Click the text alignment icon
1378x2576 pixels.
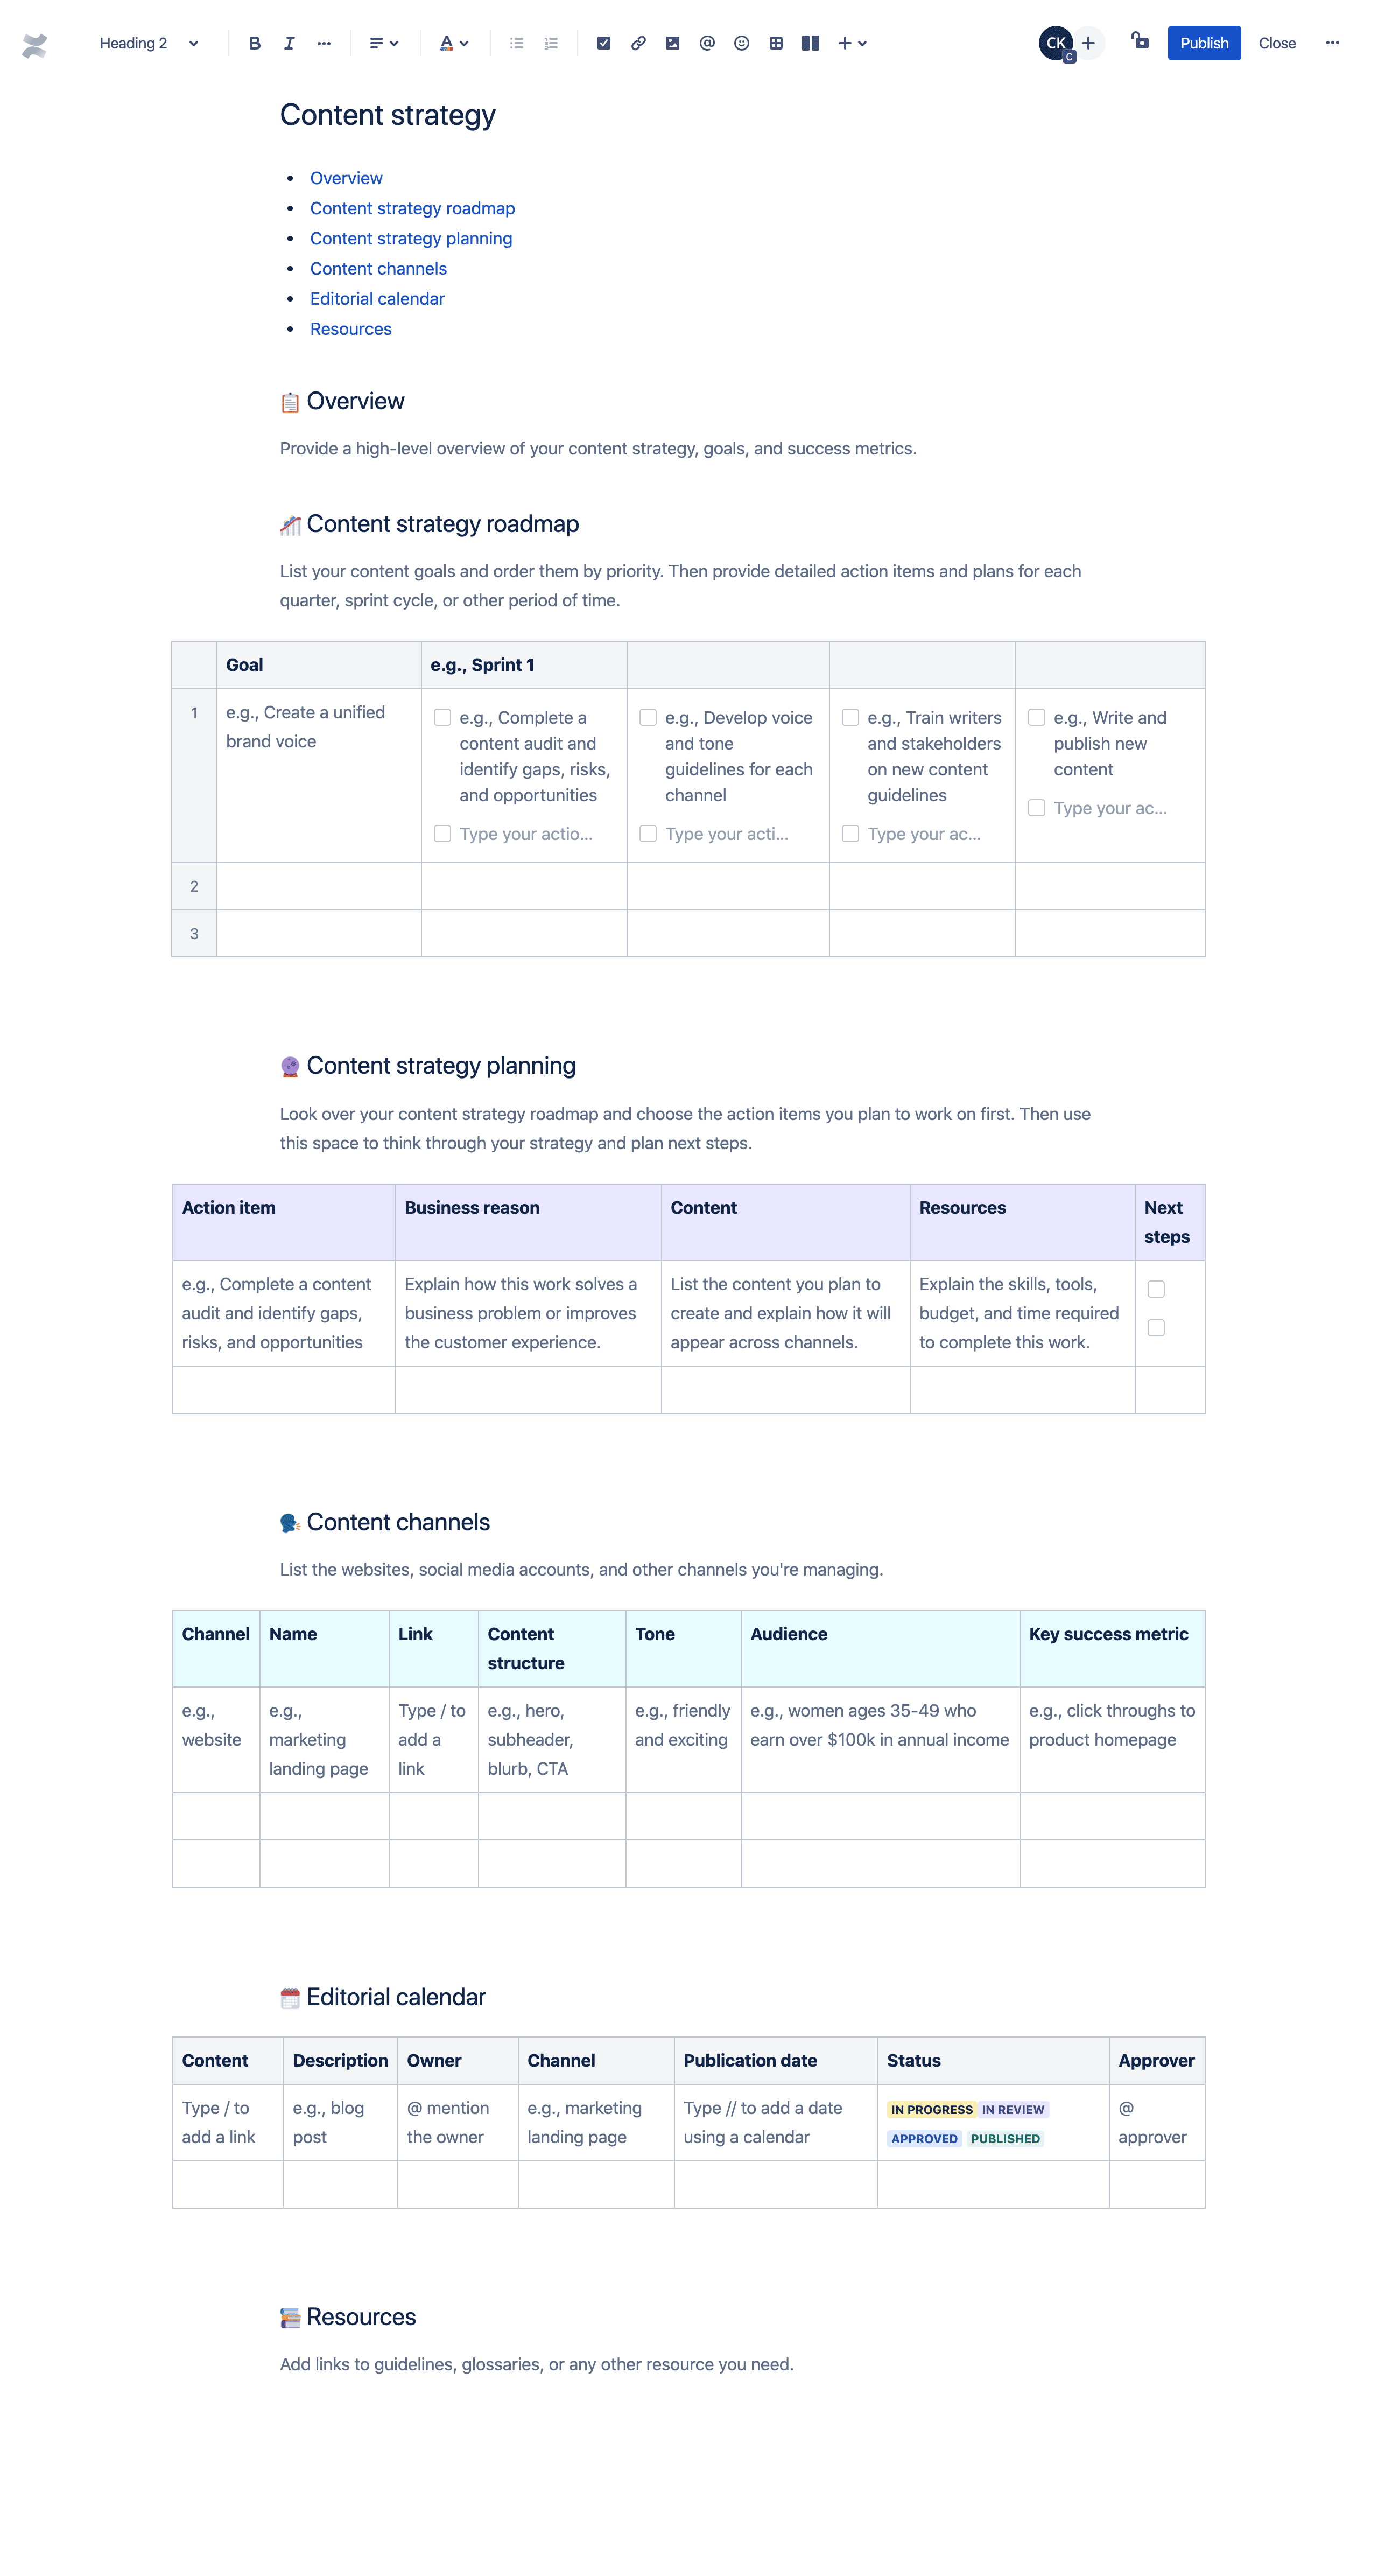coord(378,41)
